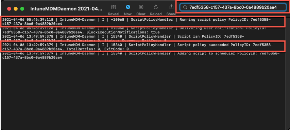Clear the log with the Clear icon

pyautogui.click(x=141, y=7)
